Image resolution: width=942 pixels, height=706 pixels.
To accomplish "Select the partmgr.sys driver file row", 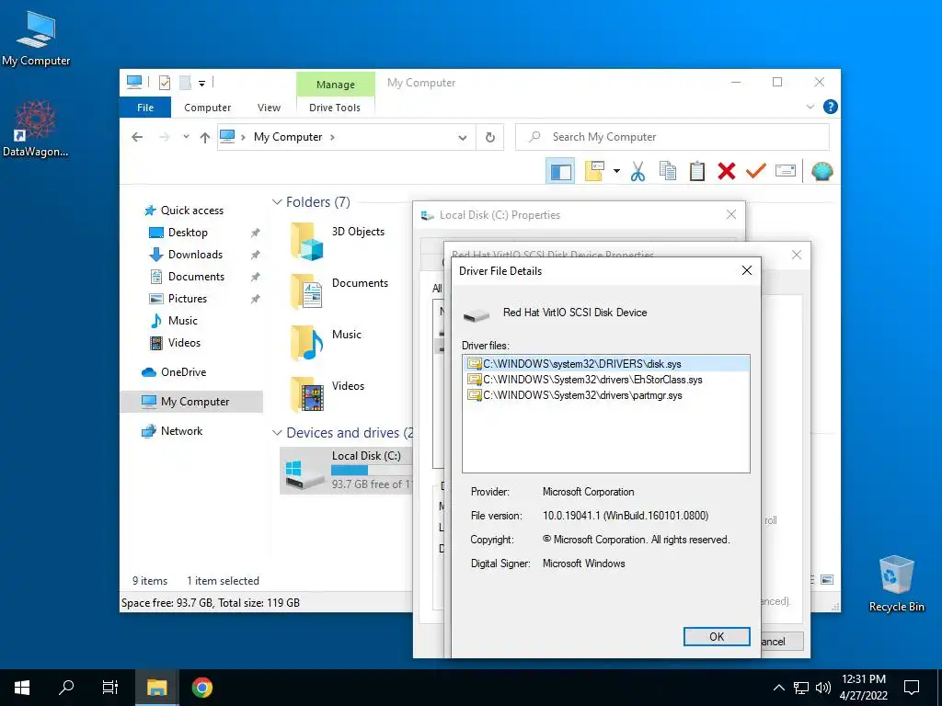I will 605,395.
